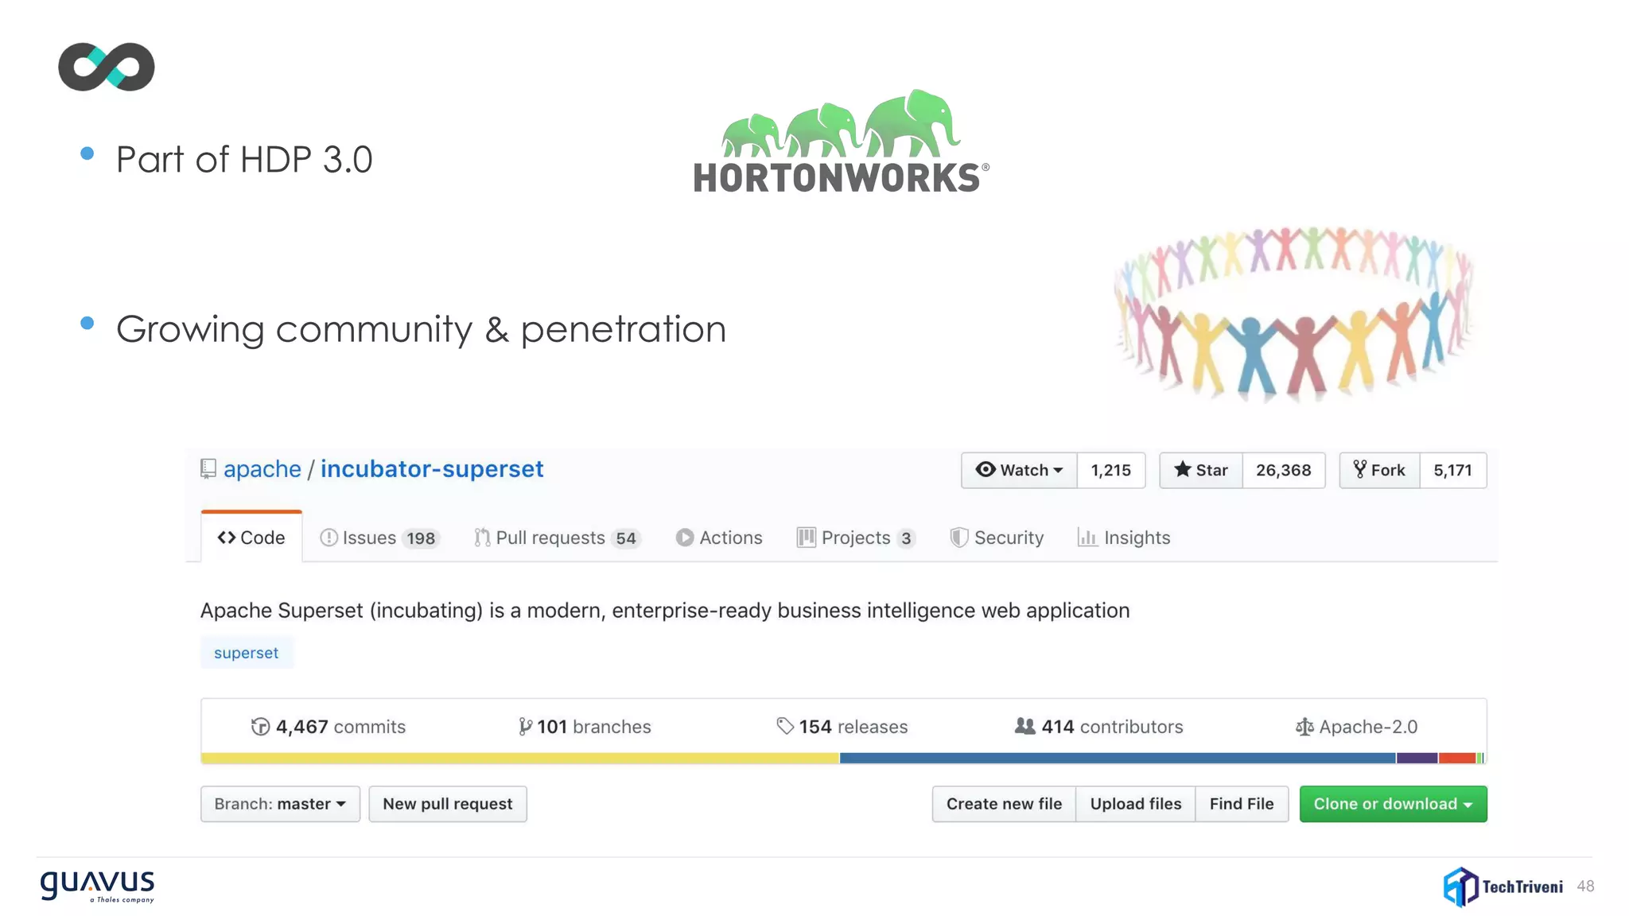Image resolution: width=1629 pixels, height=916 pixels.
Task: Open the incubator-superset repository link
Action: [432, 469]
